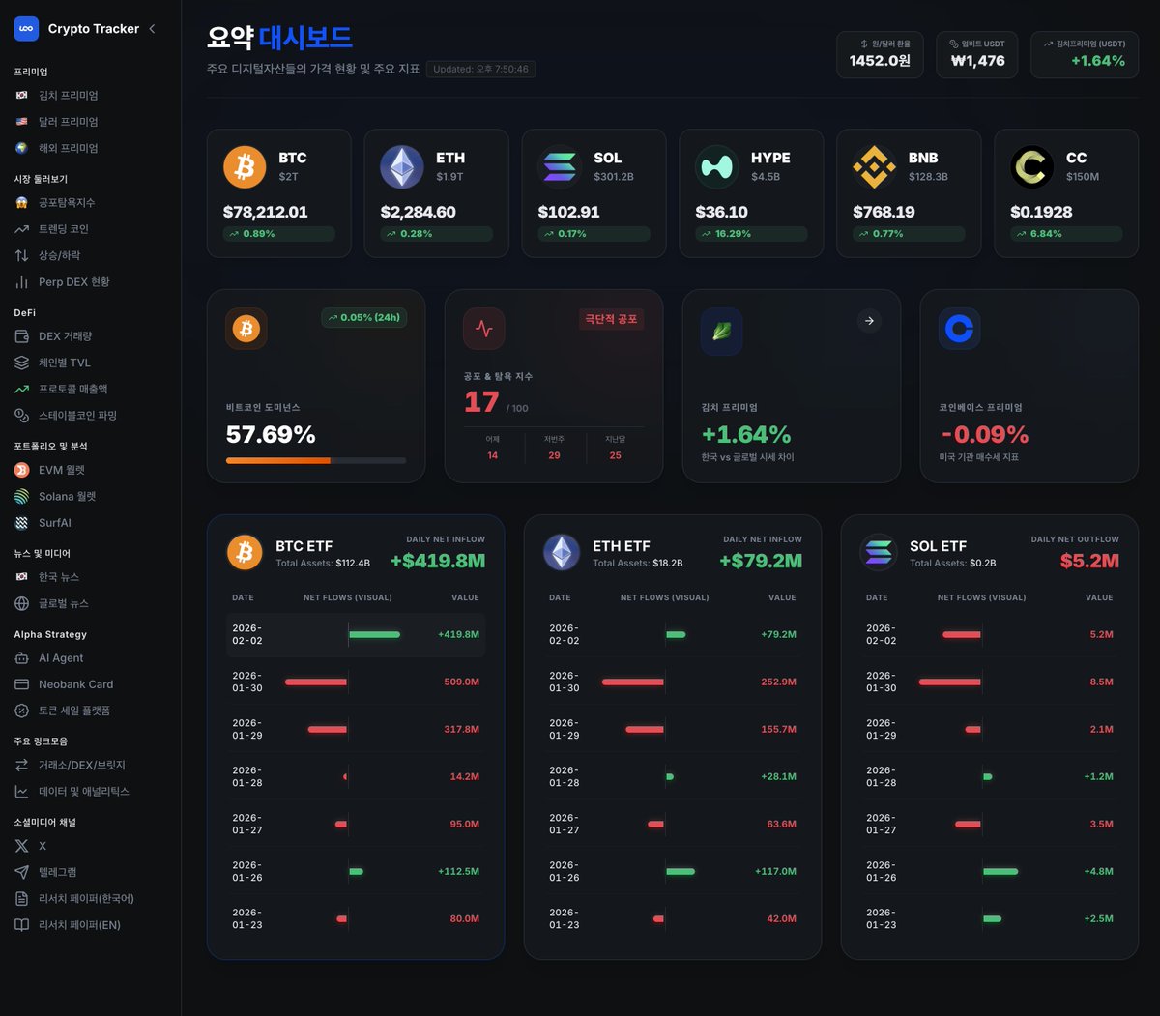Click the ETH ETF Ethereum logo

tap(562, 553)
